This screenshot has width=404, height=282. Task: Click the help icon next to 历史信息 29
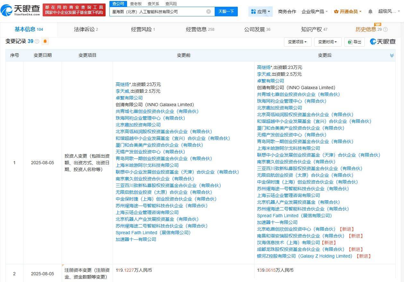pyautogui.click(x=385, y=30)
